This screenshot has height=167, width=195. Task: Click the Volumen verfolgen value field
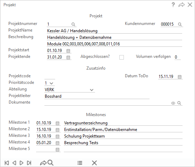(x=177, y=57)
